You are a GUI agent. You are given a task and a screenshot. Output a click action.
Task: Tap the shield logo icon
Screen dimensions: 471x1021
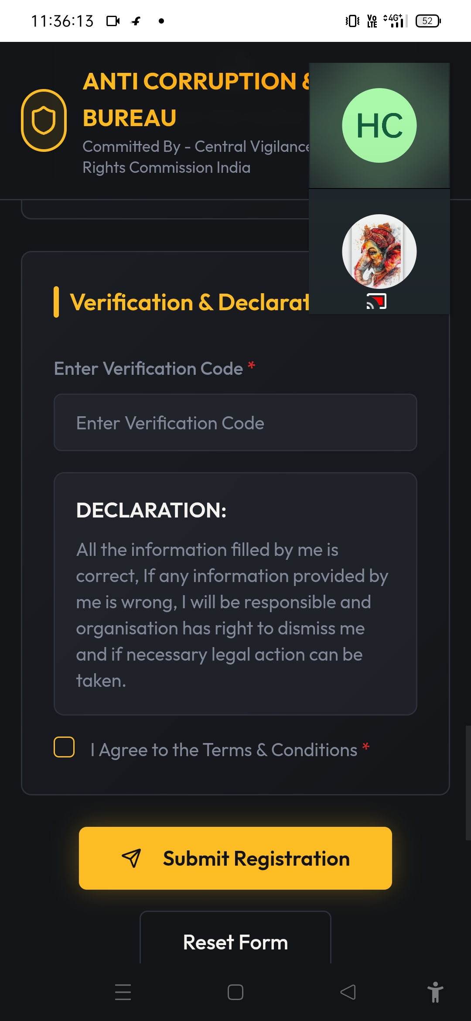point(44,120)
